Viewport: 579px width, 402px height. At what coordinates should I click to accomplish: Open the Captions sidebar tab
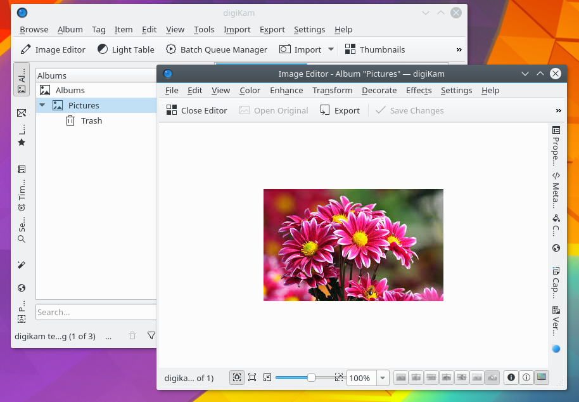click(556, 281)
